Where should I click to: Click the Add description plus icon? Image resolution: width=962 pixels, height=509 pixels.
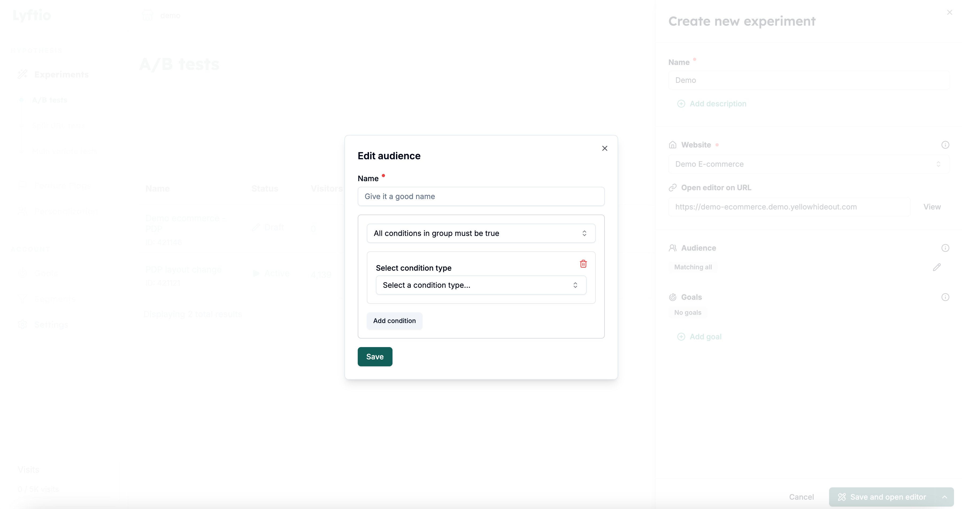[x=681, y=104]
